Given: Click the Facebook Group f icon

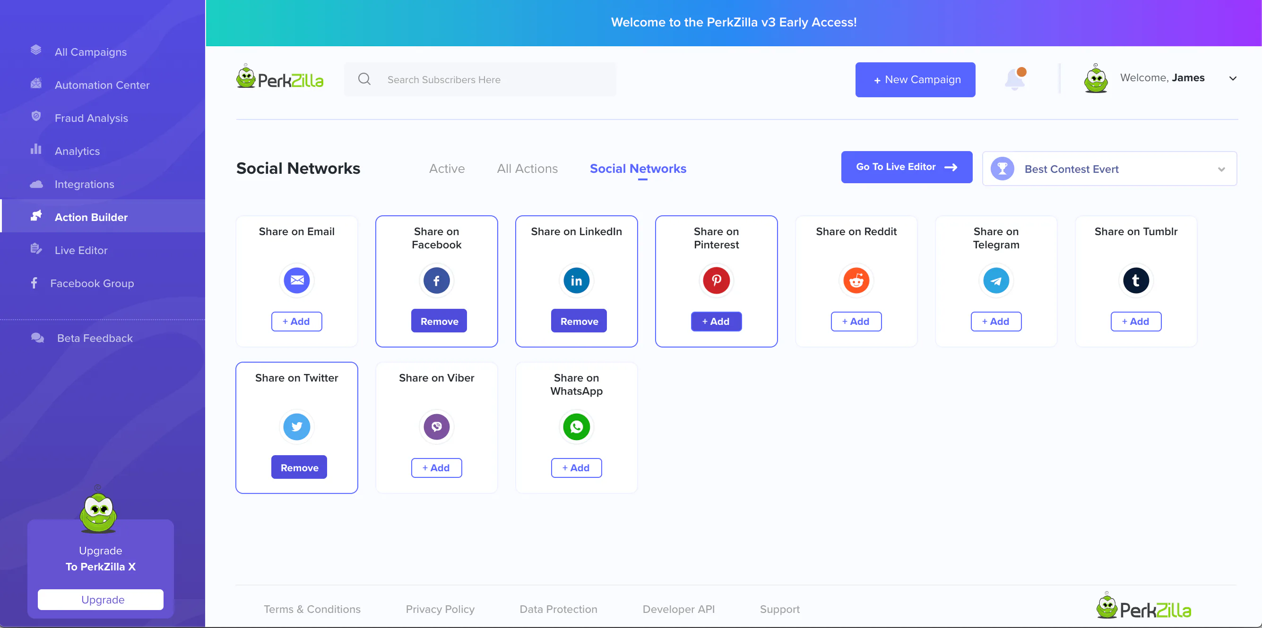Looking at the screenshot, I should tap(34, 283).
